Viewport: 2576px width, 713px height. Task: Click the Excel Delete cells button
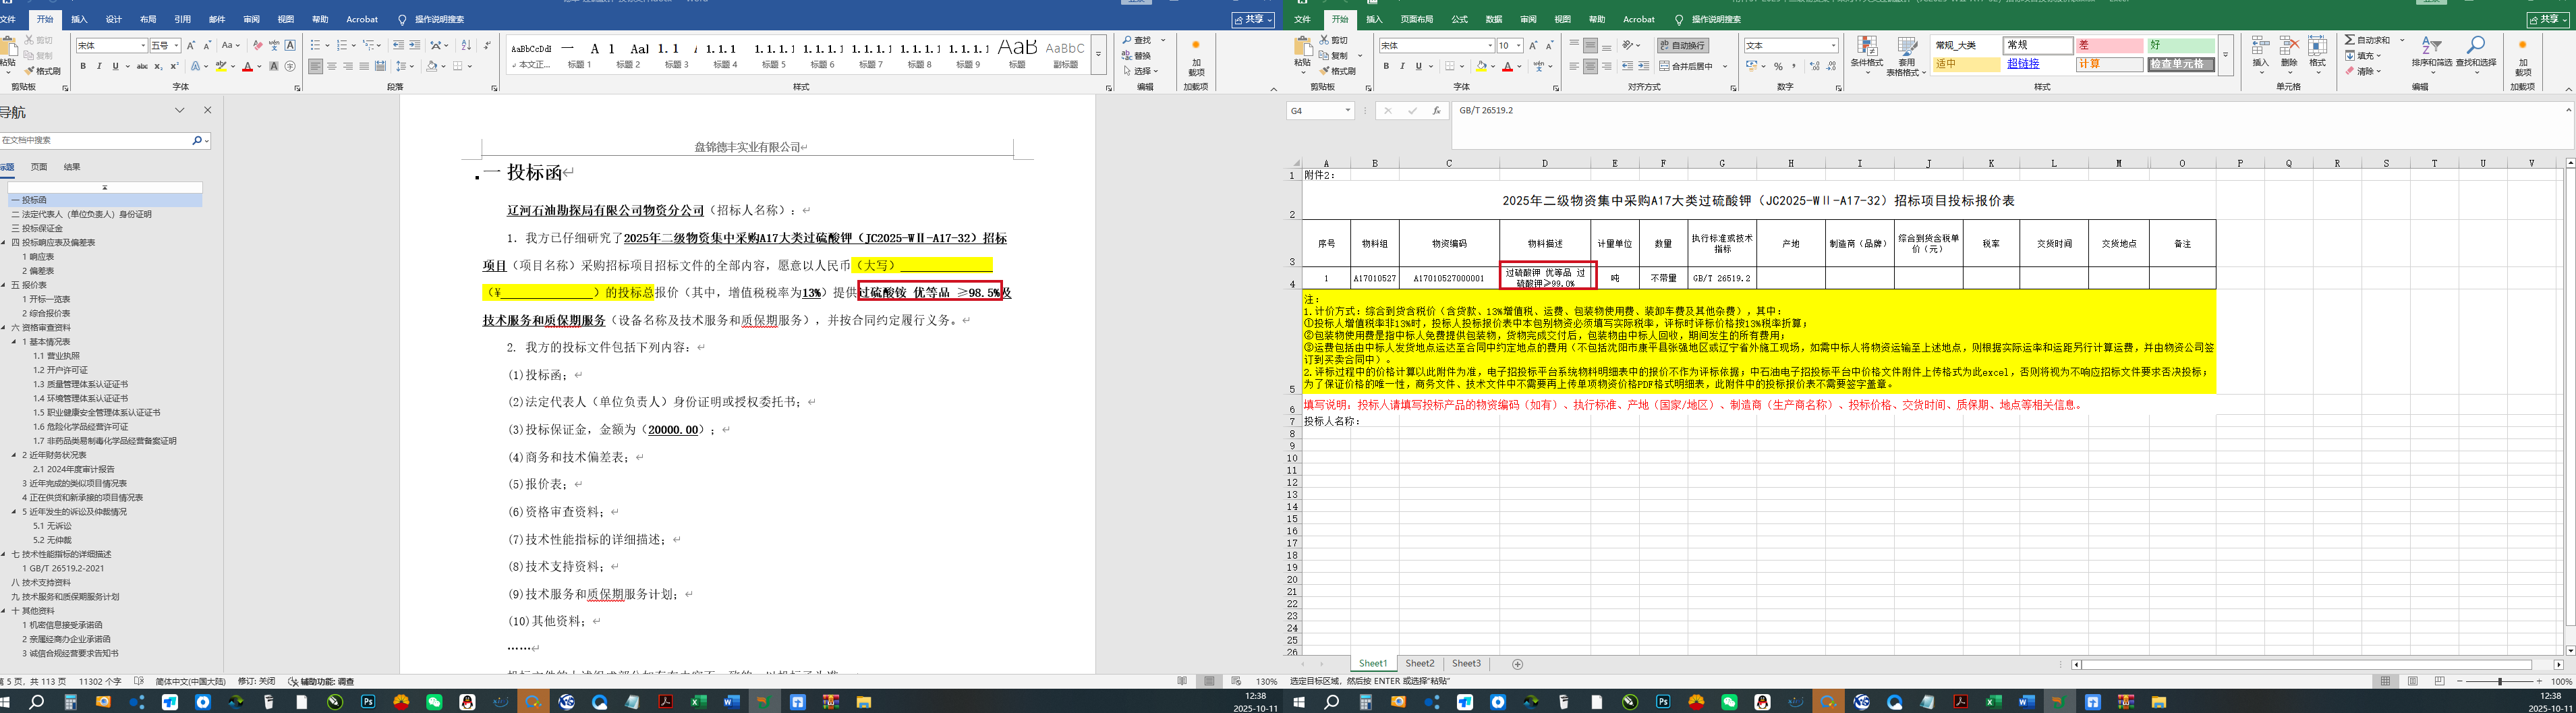[x=2289, y=54]
